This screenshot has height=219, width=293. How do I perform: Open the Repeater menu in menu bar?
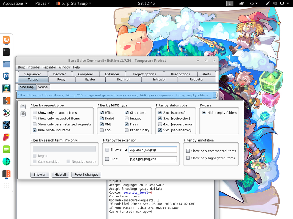pos(49,67)
